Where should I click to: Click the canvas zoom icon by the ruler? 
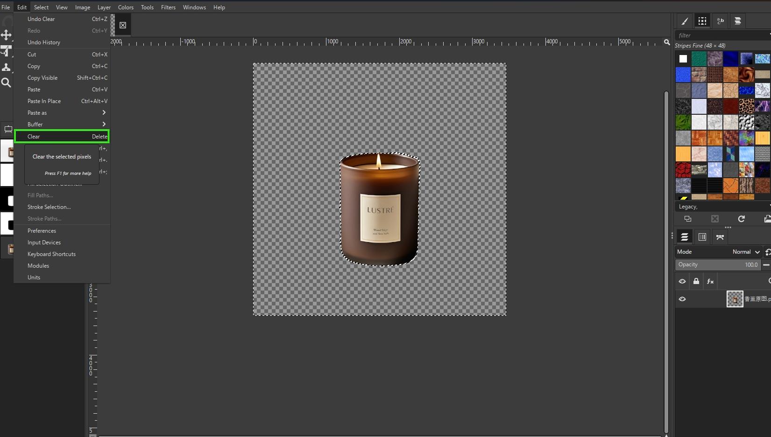click(x=667, y=42)
